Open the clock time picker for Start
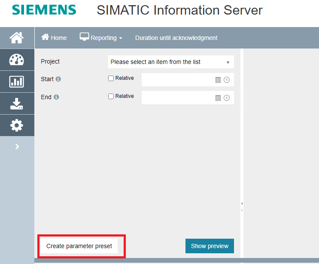 227,80
